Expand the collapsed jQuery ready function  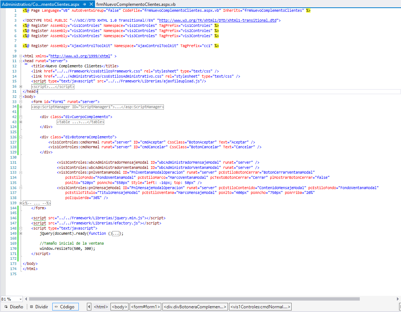click(21, 233)
